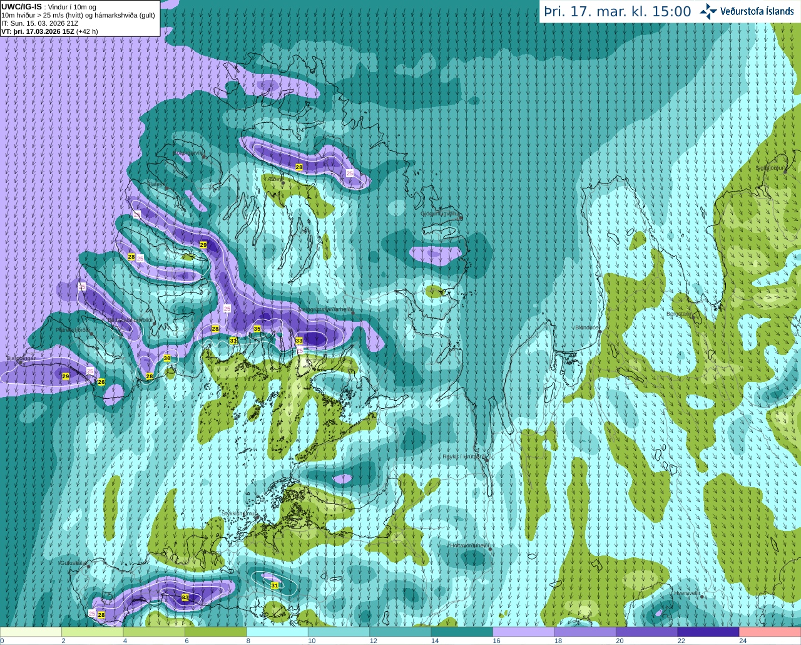Click the 0–2 m/s pale legend swatch
This screenshot has width=801, height=645.
tap(31, 631)
